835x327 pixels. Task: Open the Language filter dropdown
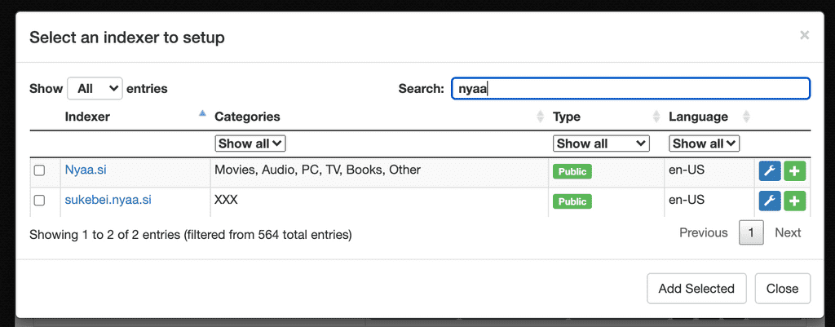click(704, 144)
